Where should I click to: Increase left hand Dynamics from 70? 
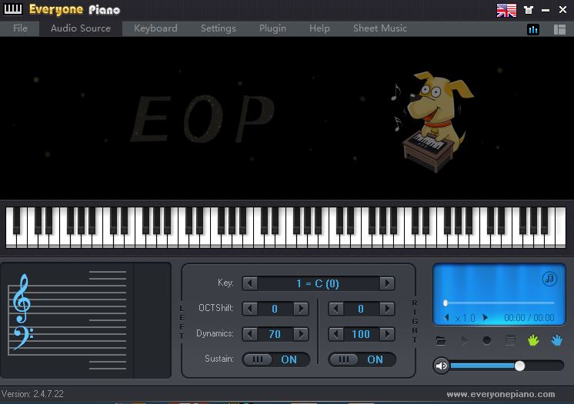(301, 334)
